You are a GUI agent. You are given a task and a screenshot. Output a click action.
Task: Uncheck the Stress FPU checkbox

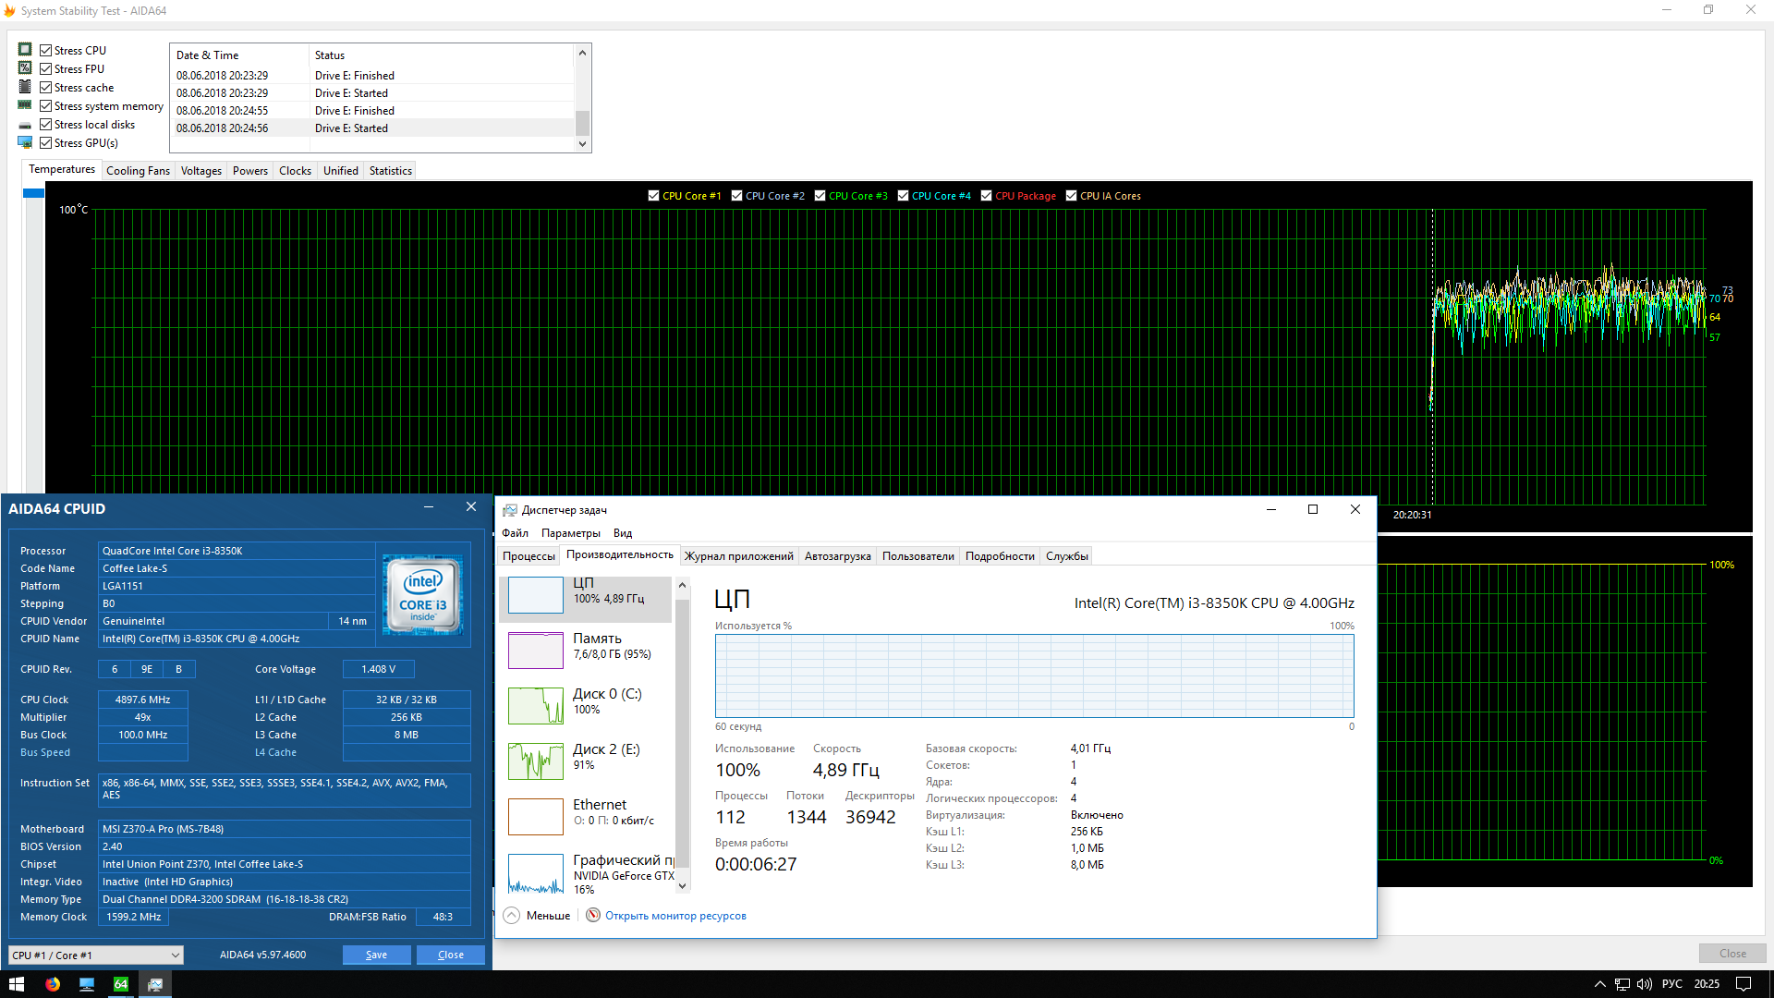45,69
